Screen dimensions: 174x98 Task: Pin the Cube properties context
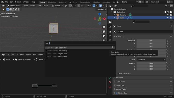click(171, 26)
